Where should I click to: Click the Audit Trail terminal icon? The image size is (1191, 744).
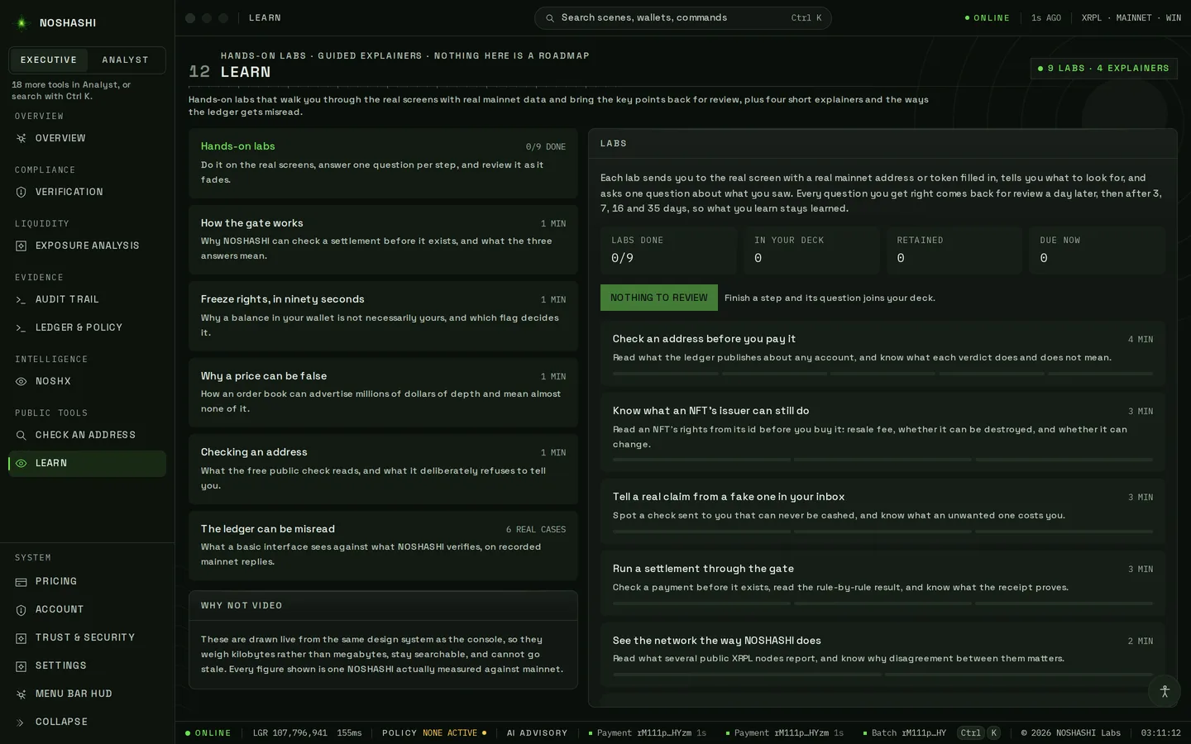pyautogui.click(x=22, y=299)
